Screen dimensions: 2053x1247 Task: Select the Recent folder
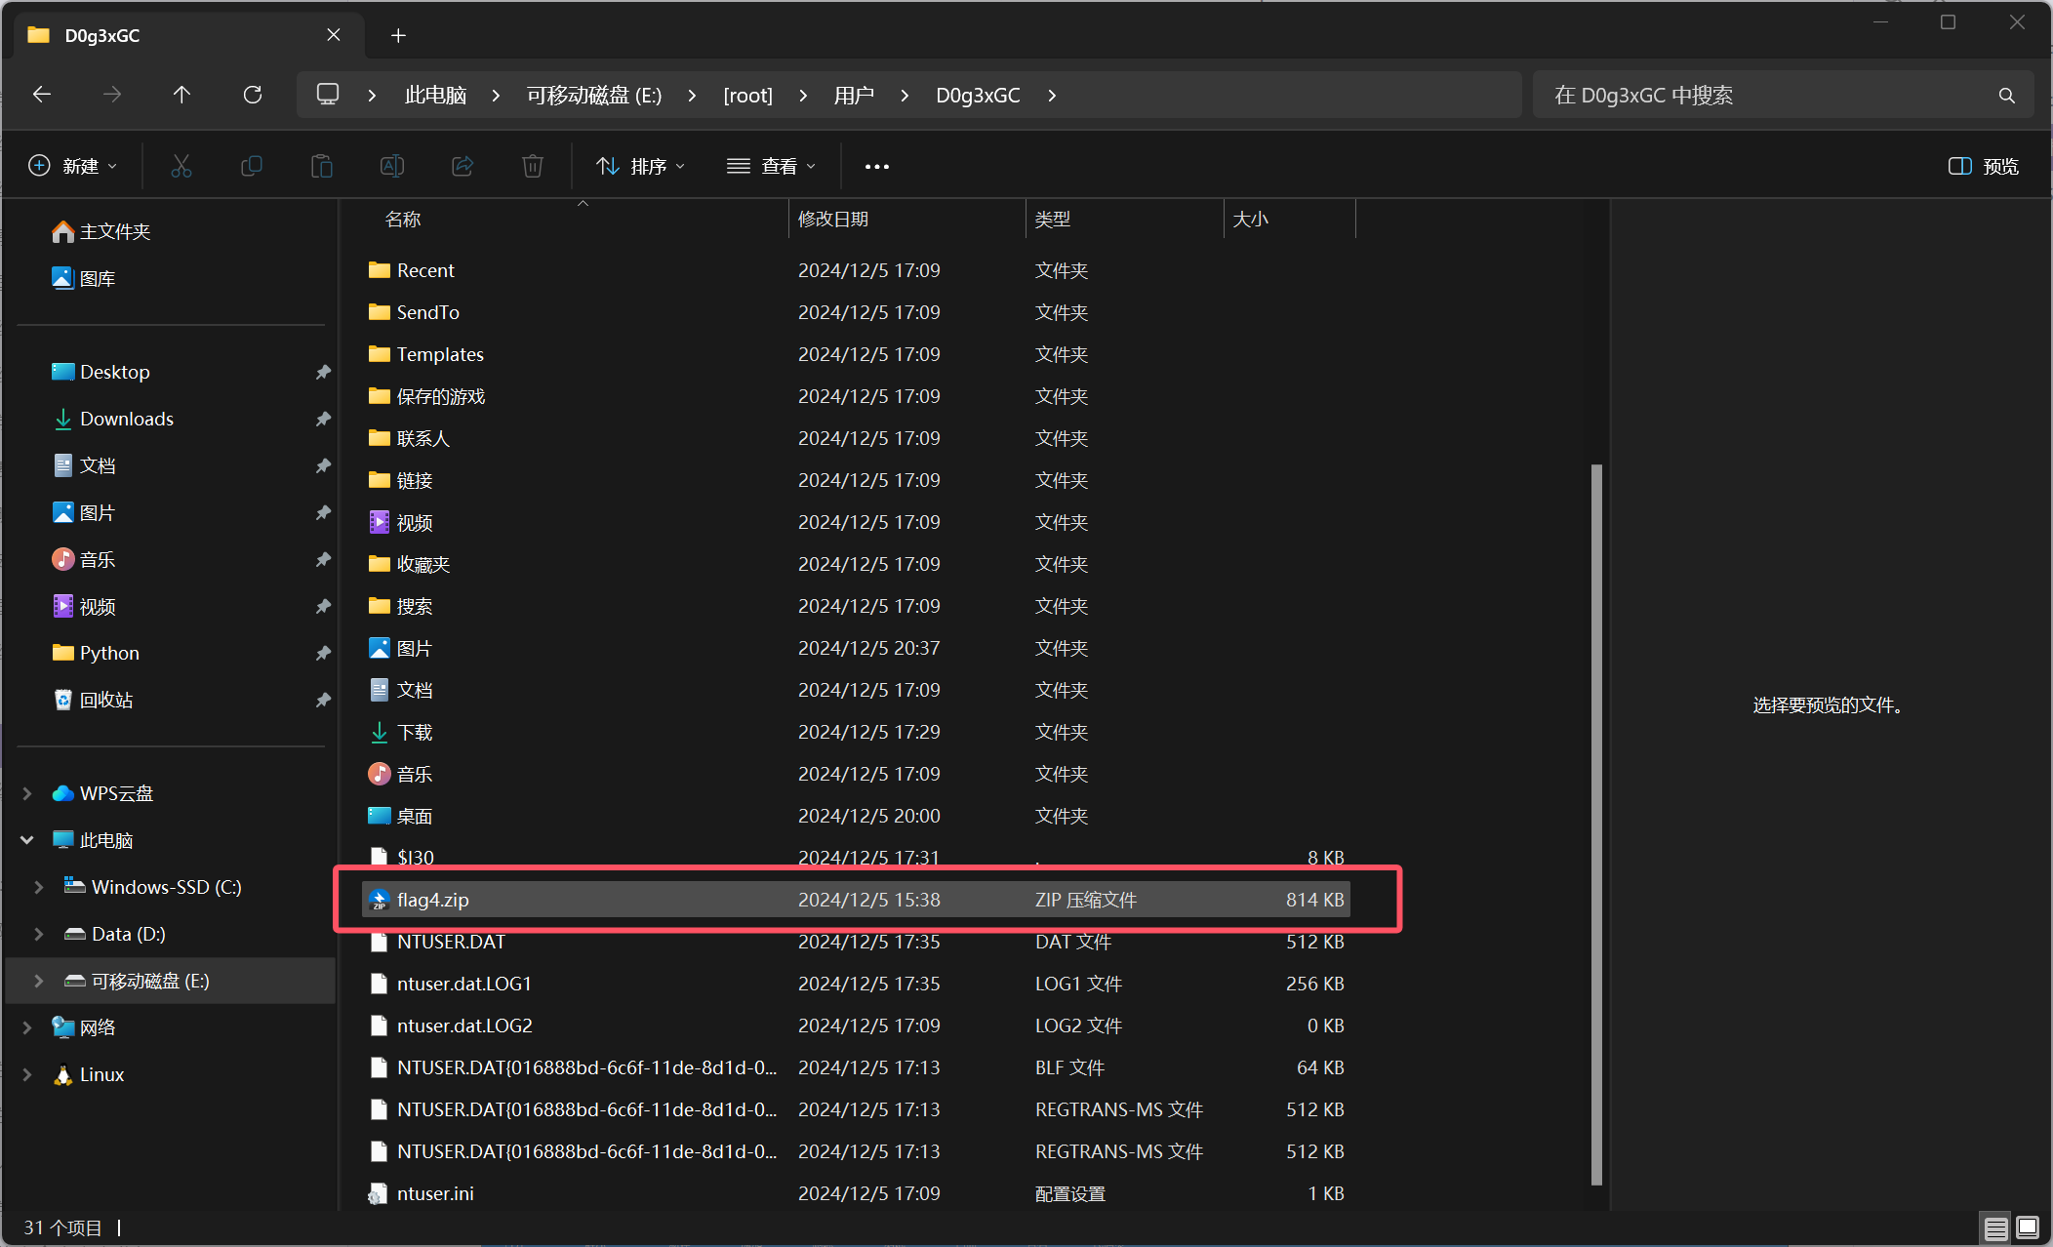coord(856,270)
